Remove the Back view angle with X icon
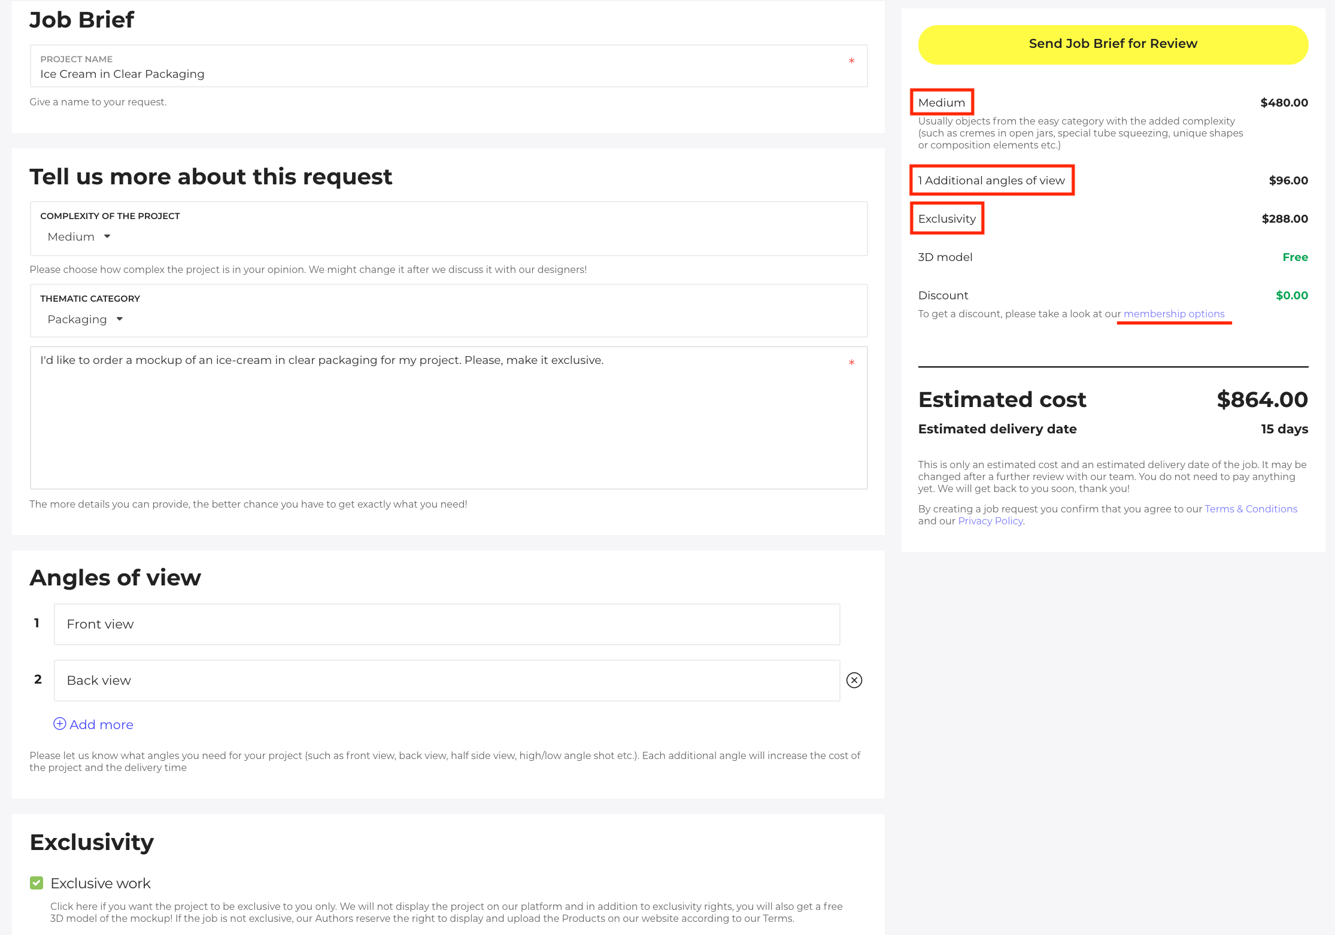 pyautogui.click(x=854, y=680)
